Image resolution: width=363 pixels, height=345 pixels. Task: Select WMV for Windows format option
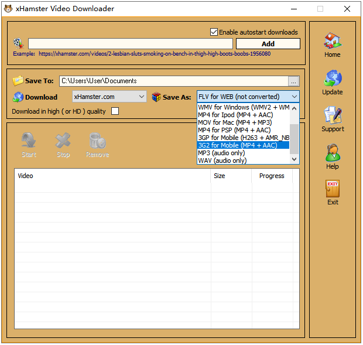244,107
